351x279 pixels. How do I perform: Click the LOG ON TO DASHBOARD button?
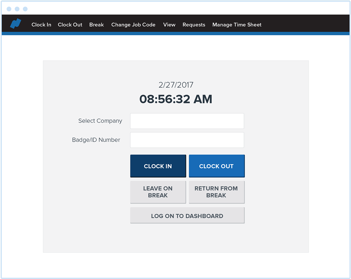click(x=187, y=216)
